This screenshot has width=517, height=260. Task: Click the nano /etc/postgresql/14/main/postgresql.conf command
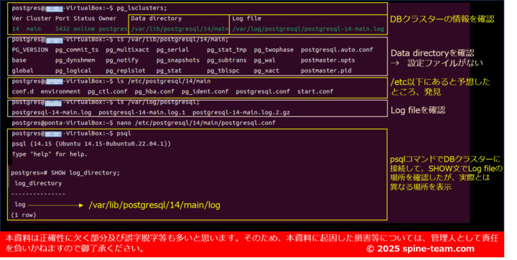pyautogui.click(x=196, y=123)
